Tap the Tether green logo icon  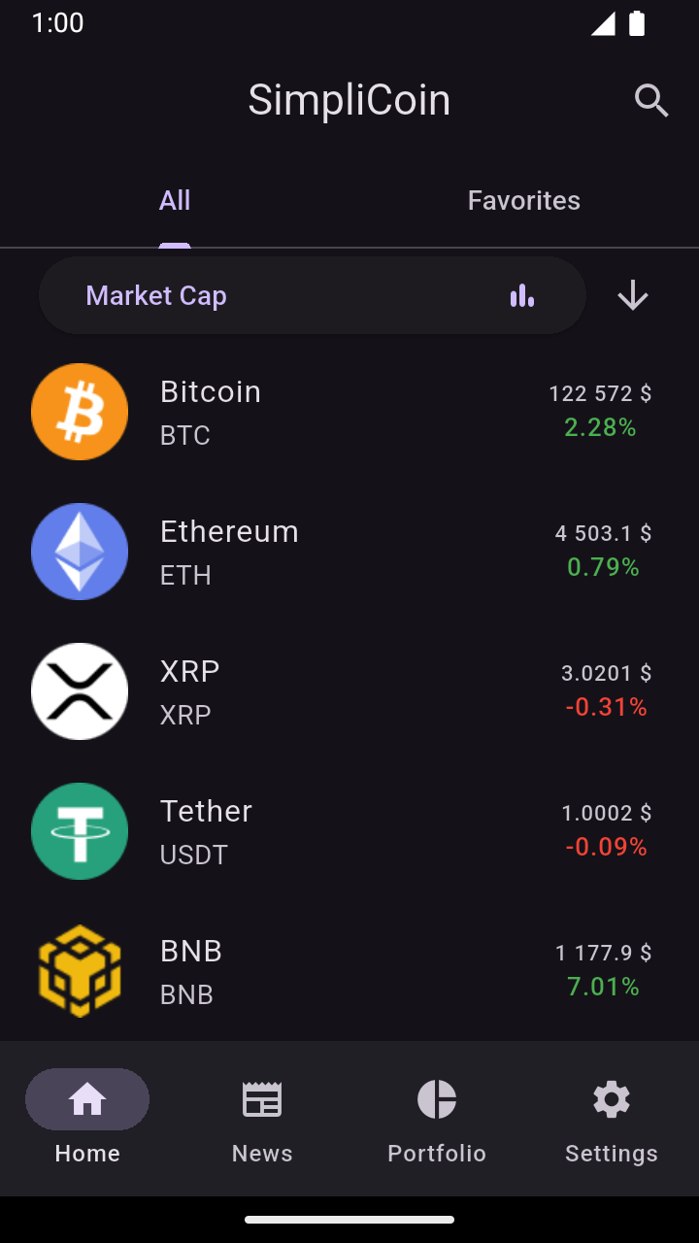tap(80, 831)
